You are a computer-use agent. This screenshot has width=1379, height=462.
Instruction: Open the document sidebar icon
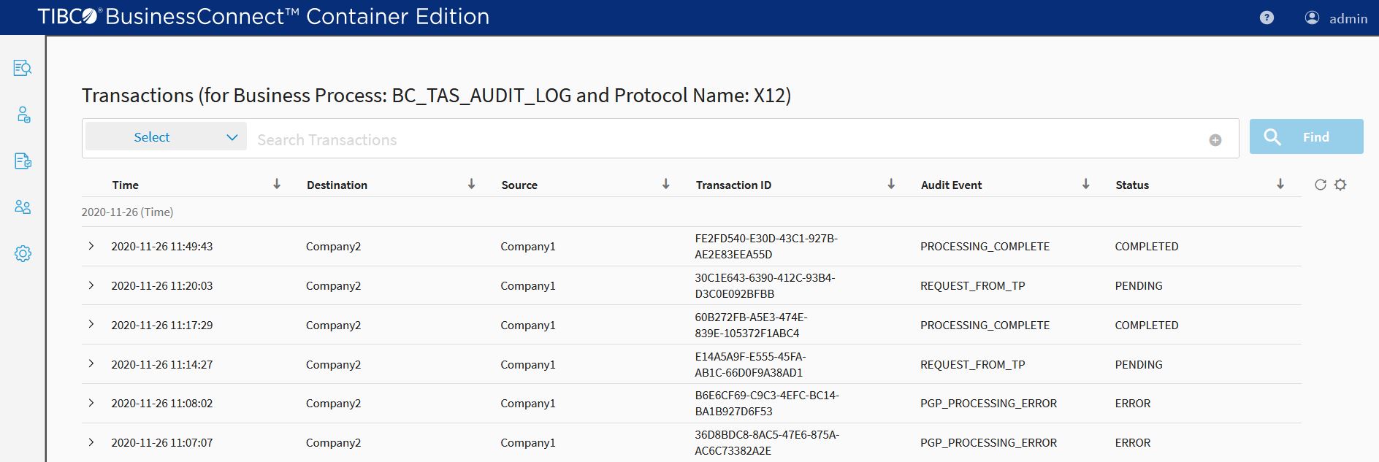[23, 161]
